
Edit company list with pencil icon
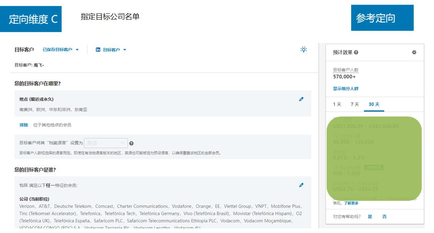(301, 185)
